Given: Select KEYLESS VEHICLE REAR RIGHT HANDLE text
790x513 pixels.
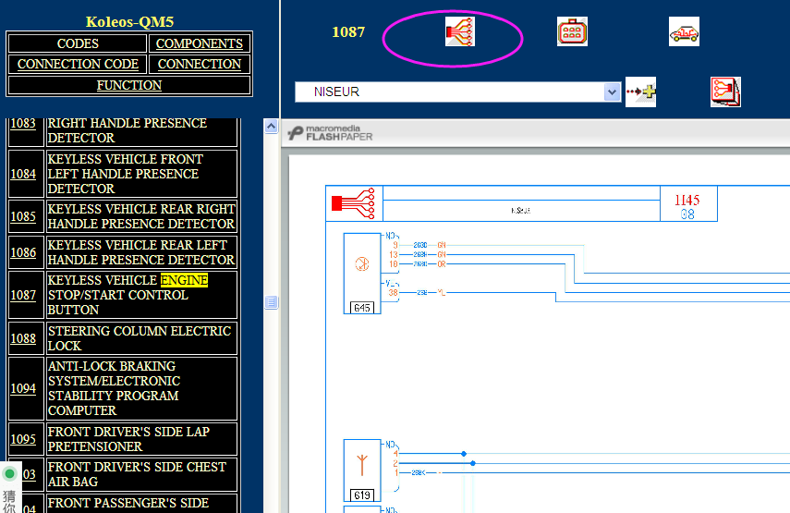Looking at the screenshot, I should (141, 216).
